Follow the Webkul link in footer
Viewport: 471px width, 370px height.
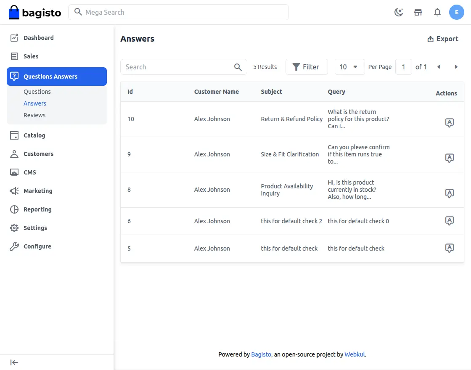coord(355,354)
